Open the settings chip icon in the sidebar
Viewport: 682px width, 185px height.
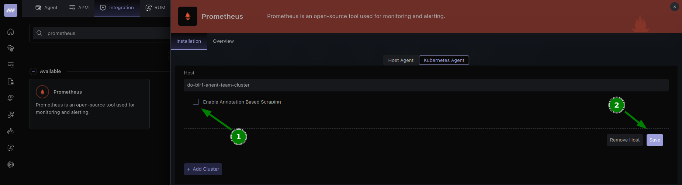point(11,165)
